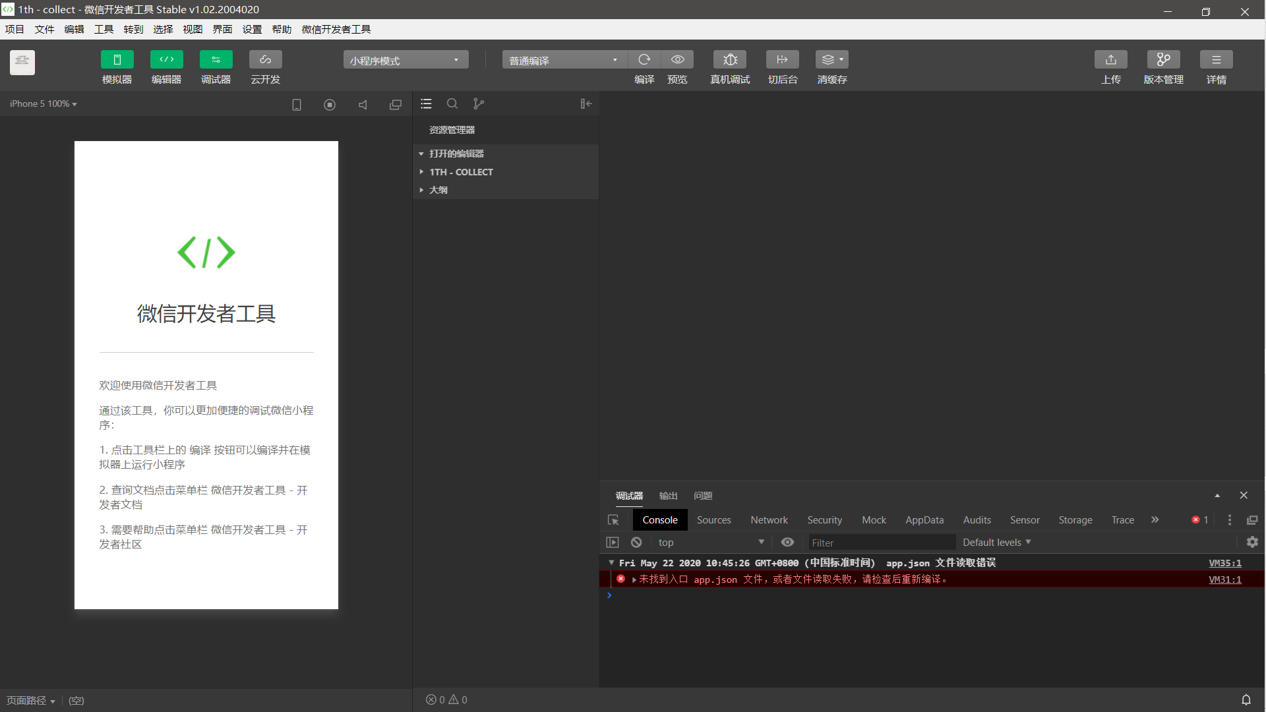The height and width of the screenshot is (712, 1266).
Task: Click the 预览 preview eye icon
Action: coord(678,60)
